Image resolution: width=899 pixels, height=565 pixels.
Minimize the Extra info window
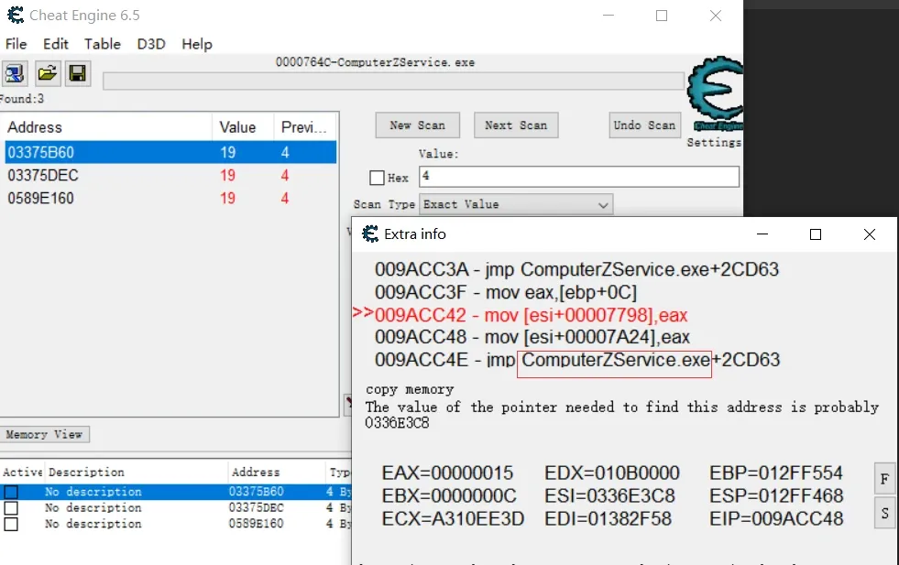tap(762, 234)
